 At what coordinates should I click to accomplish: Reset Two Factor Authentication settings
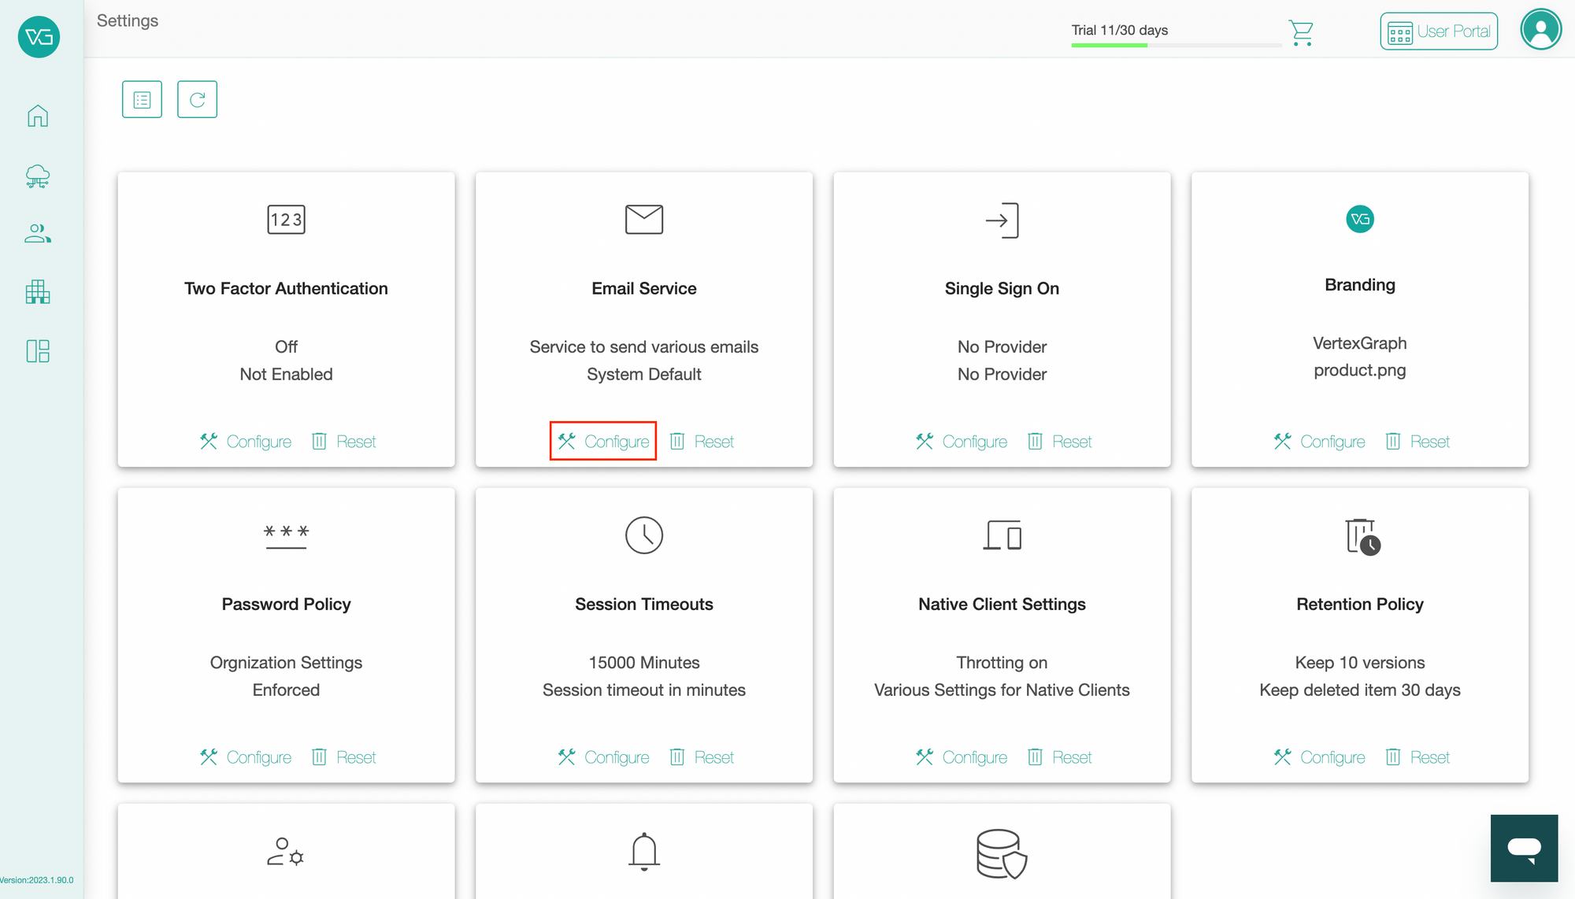(344, 442)
